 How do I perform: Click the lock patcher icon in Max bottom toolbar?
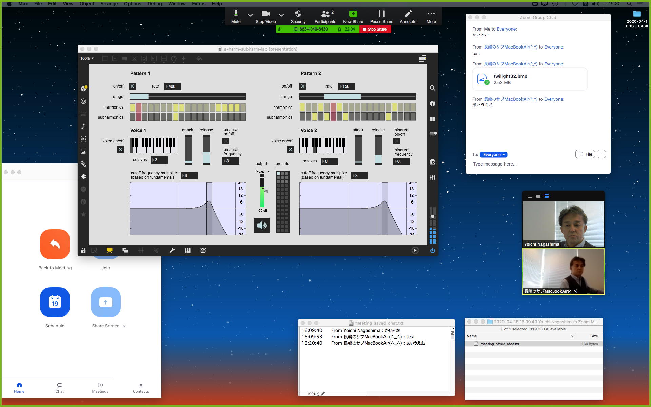tap(83, 250)
